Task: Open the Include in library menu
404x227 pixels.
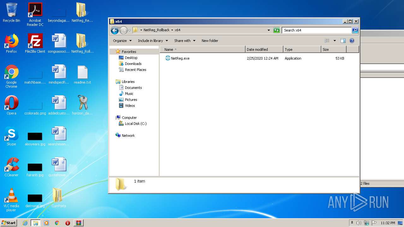Action: tap(153, 41)
